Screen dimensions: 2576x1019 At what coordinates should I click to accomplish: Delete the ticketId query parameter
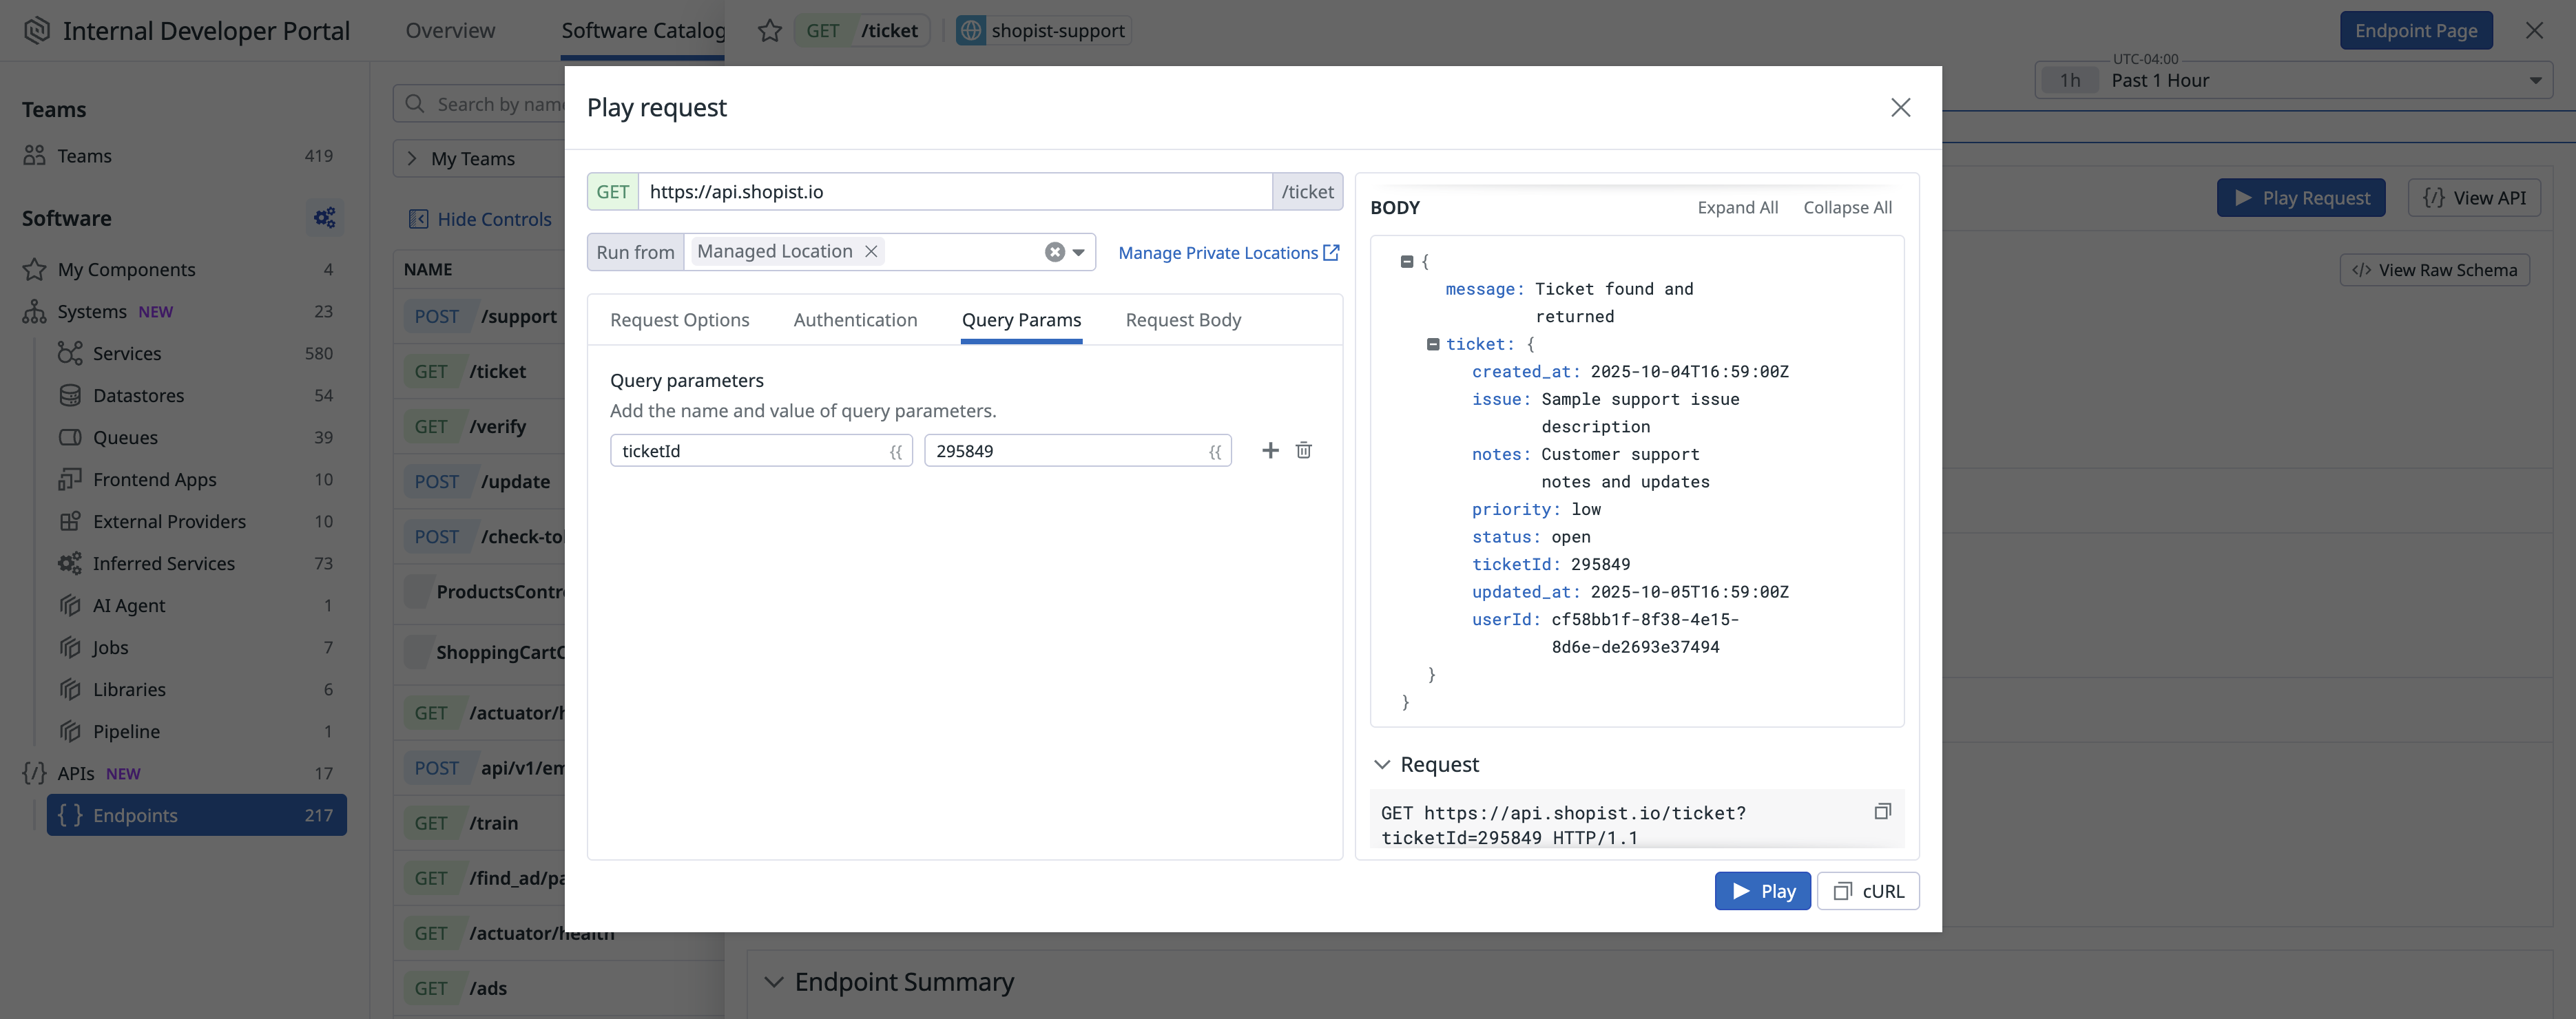(1303, 450)
